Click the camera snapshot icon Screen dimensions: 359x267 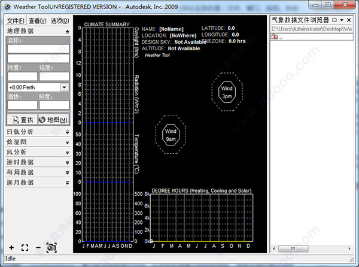(x=51, y=247)
